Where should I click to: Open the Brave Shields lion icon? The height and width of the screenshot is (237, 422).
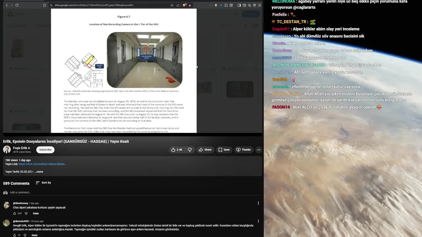coord(185,5)
